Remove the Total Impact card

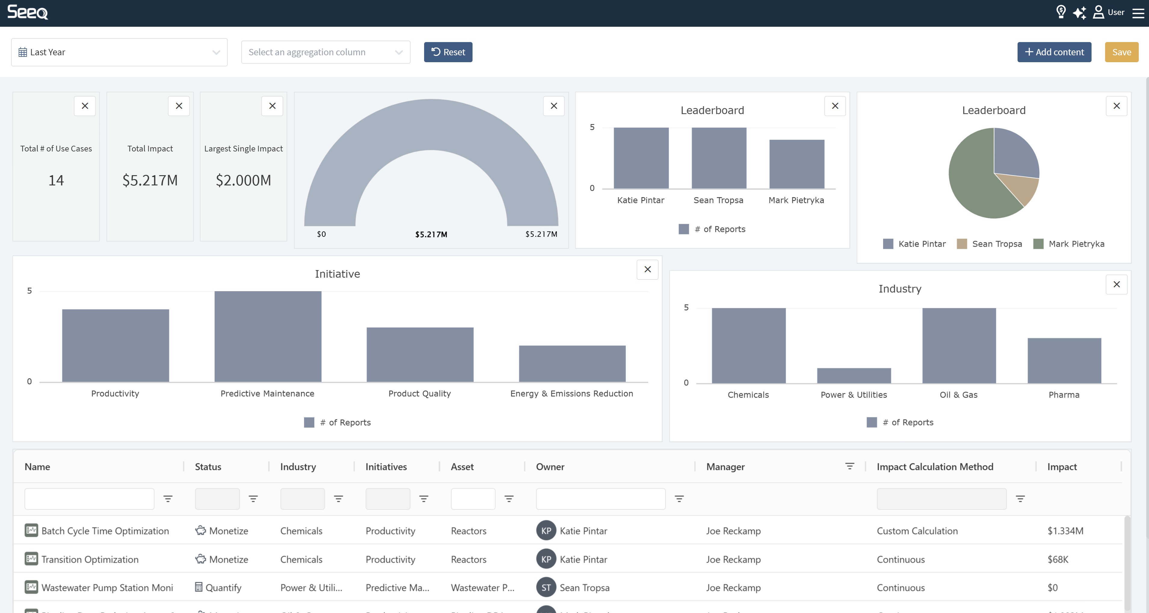coord(179,106)
